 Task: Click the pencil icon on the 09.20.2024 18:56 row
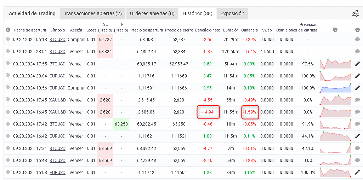pos(357,88)
